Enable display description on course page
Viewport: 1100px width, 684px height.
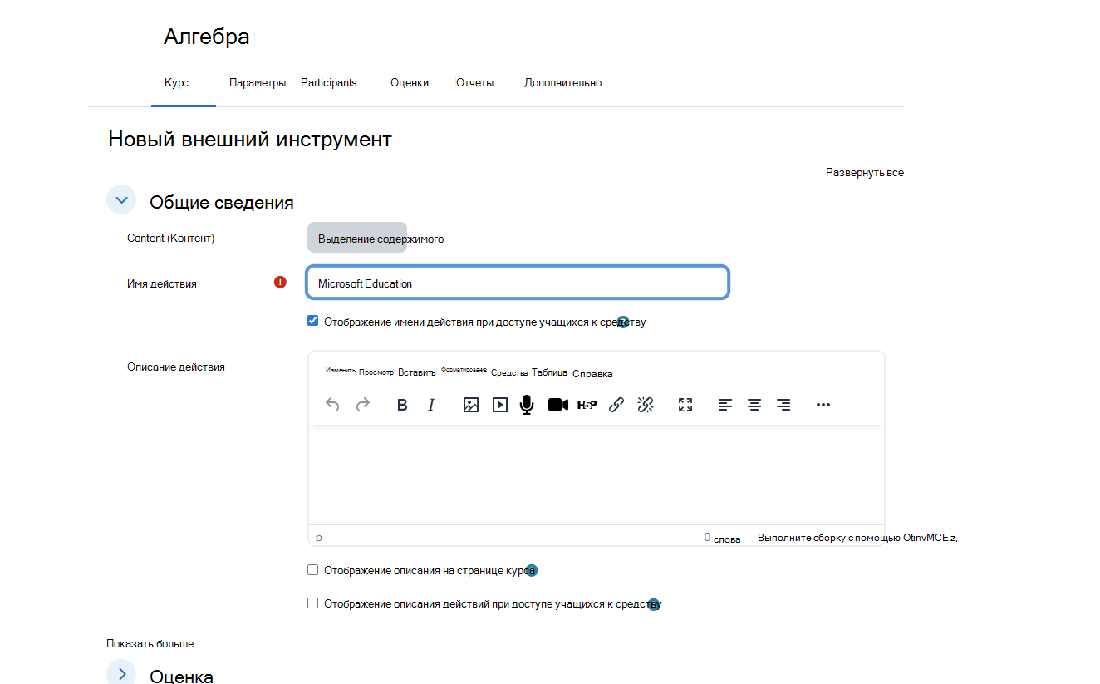click(x=313, y=570)
